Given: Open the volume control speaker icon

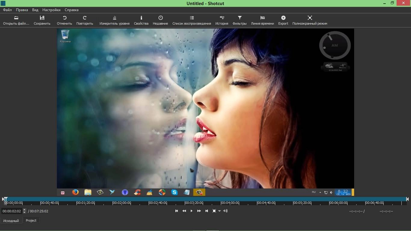Looking at the screenshot, I should [225, 211].
